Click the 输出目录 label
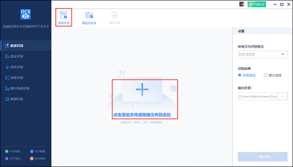The image size is (293, 167). 245,88
